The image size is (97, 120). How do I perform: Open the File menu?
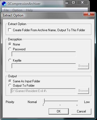point(6,10)
